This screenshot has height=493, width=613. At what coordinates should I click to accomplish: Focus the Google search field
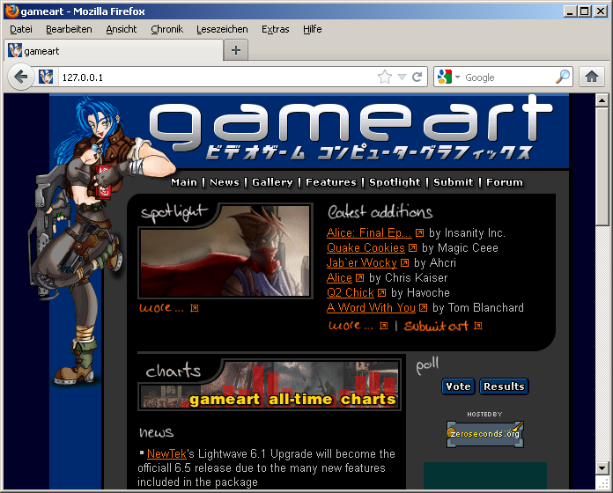pyautogui.click(x=508, y=77)
